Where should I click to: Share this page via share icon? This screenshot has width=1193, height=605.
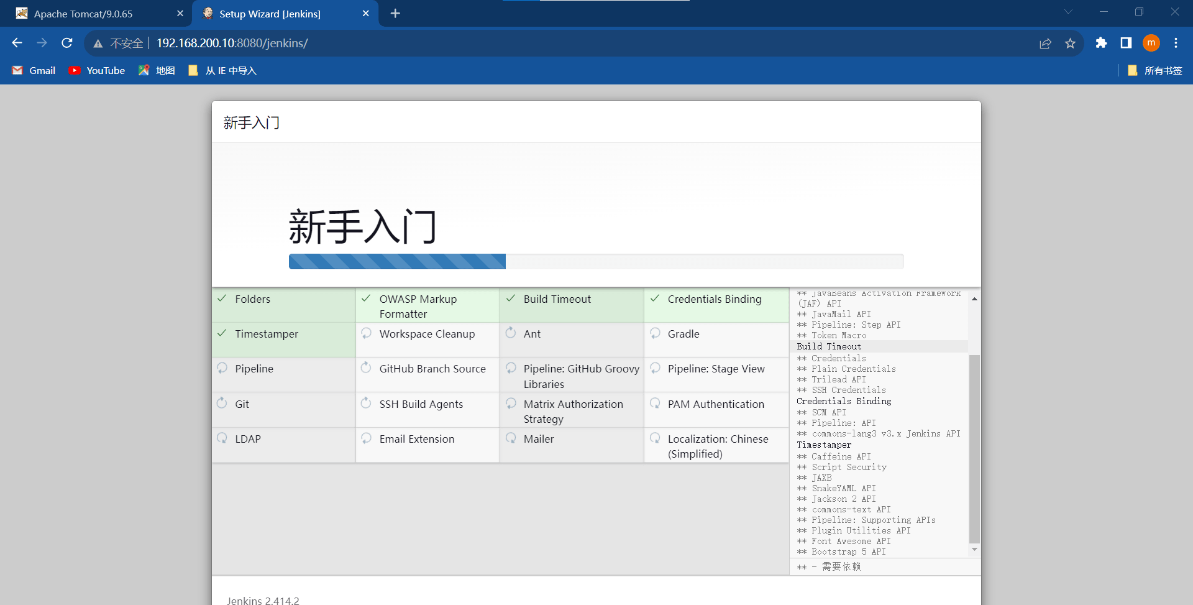tap(1046, 43)
